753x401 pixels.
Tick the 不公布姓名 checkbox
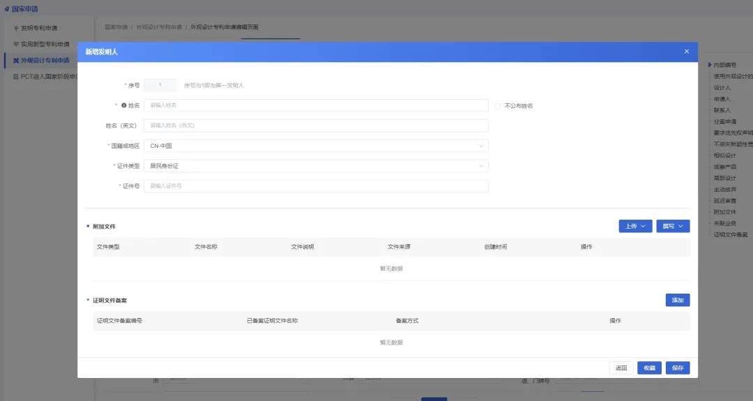(497, 106)
